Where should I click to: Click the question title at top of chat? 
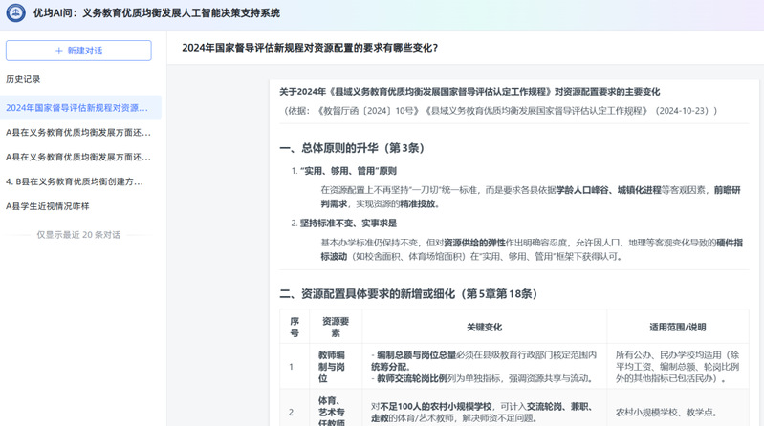pos(310,47)
